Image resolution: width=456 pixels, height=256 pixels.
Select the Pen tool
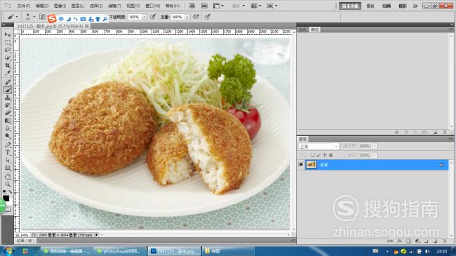[x=8, y=144]
